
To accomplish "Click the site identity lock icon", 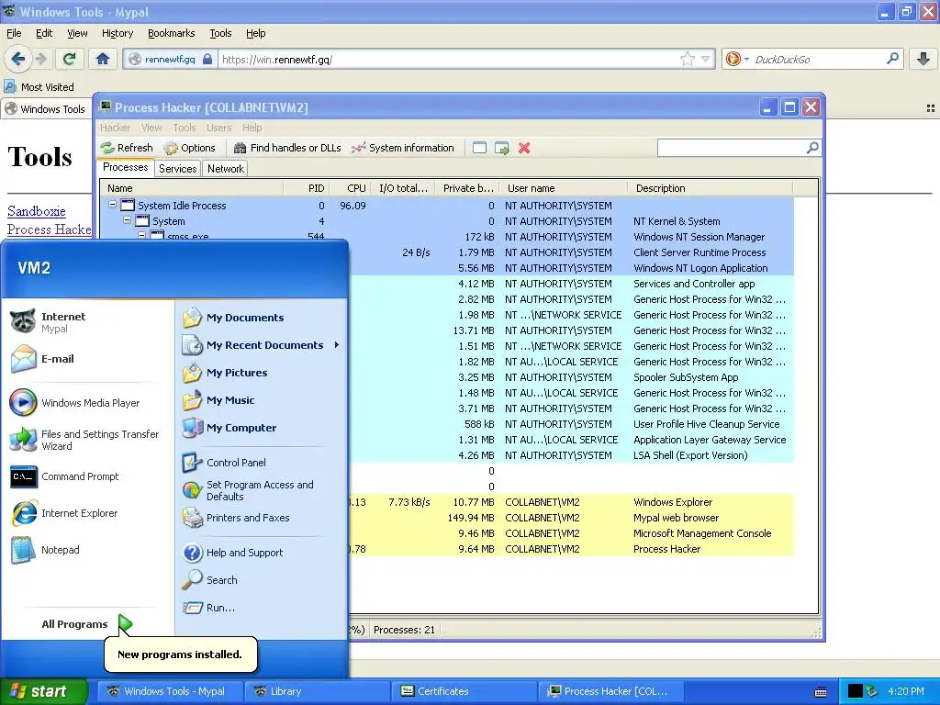I will (x=207, y=59).
